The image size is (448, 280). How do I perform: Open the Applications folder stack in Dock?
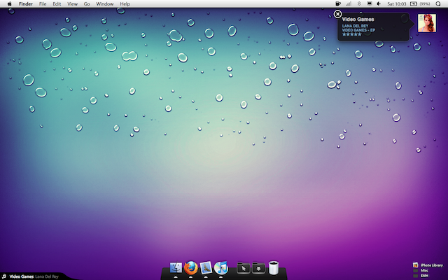point(244,268)
